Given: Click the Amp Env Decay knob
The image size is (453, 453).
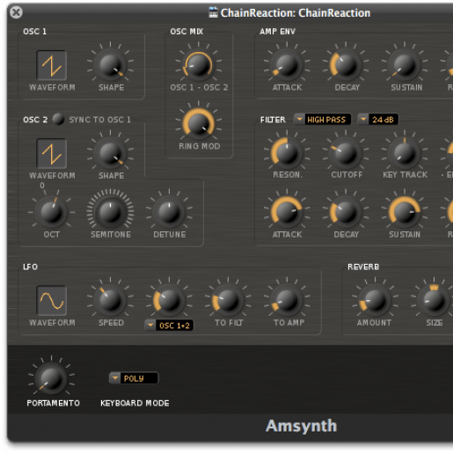Looking at the screenshot, I should click(x=346, y=65).
